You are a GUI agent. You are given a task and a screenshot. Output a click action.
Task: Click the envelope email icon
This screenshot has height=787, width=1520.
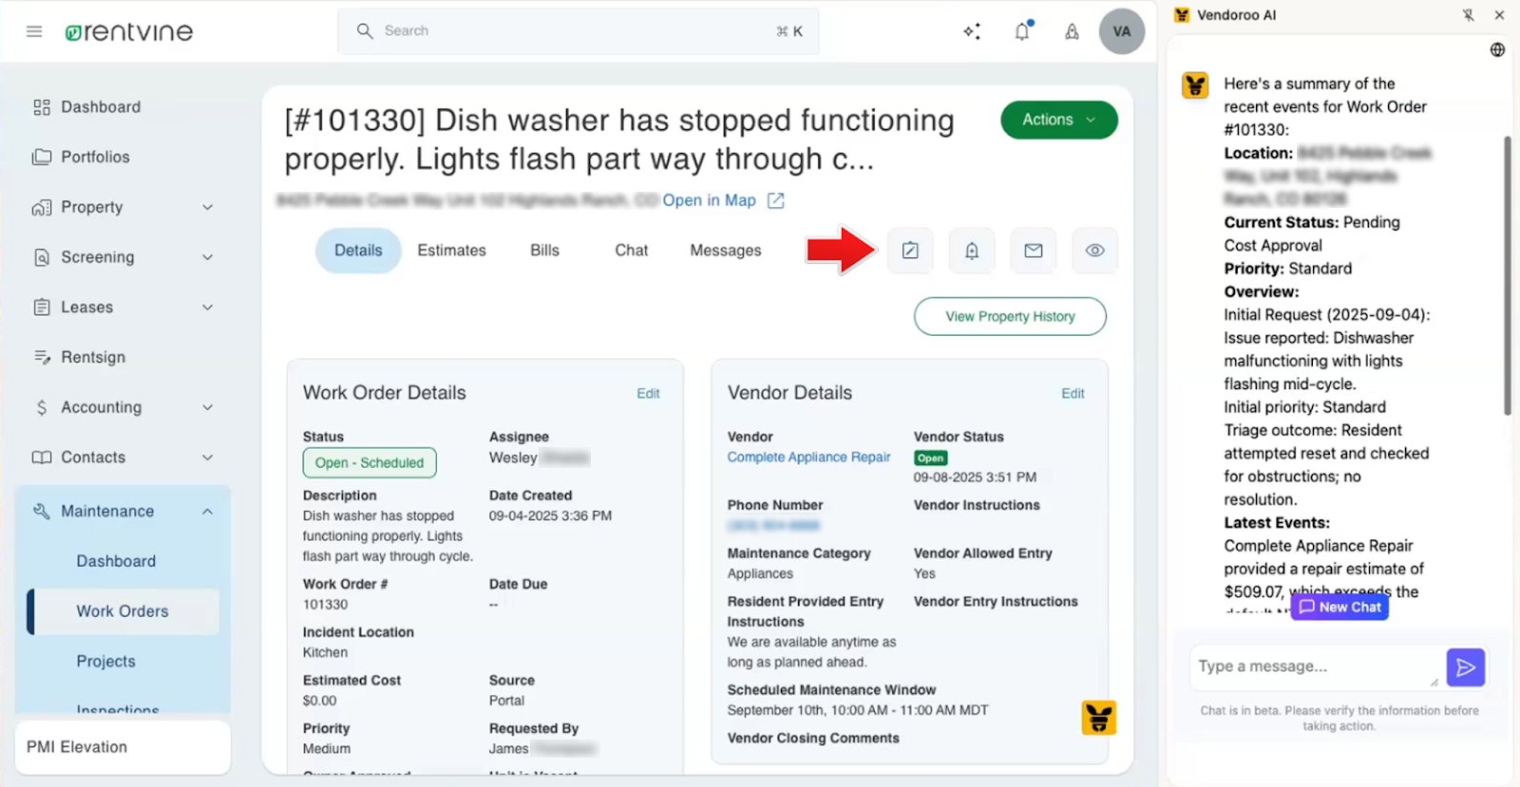coord(1034,251)
